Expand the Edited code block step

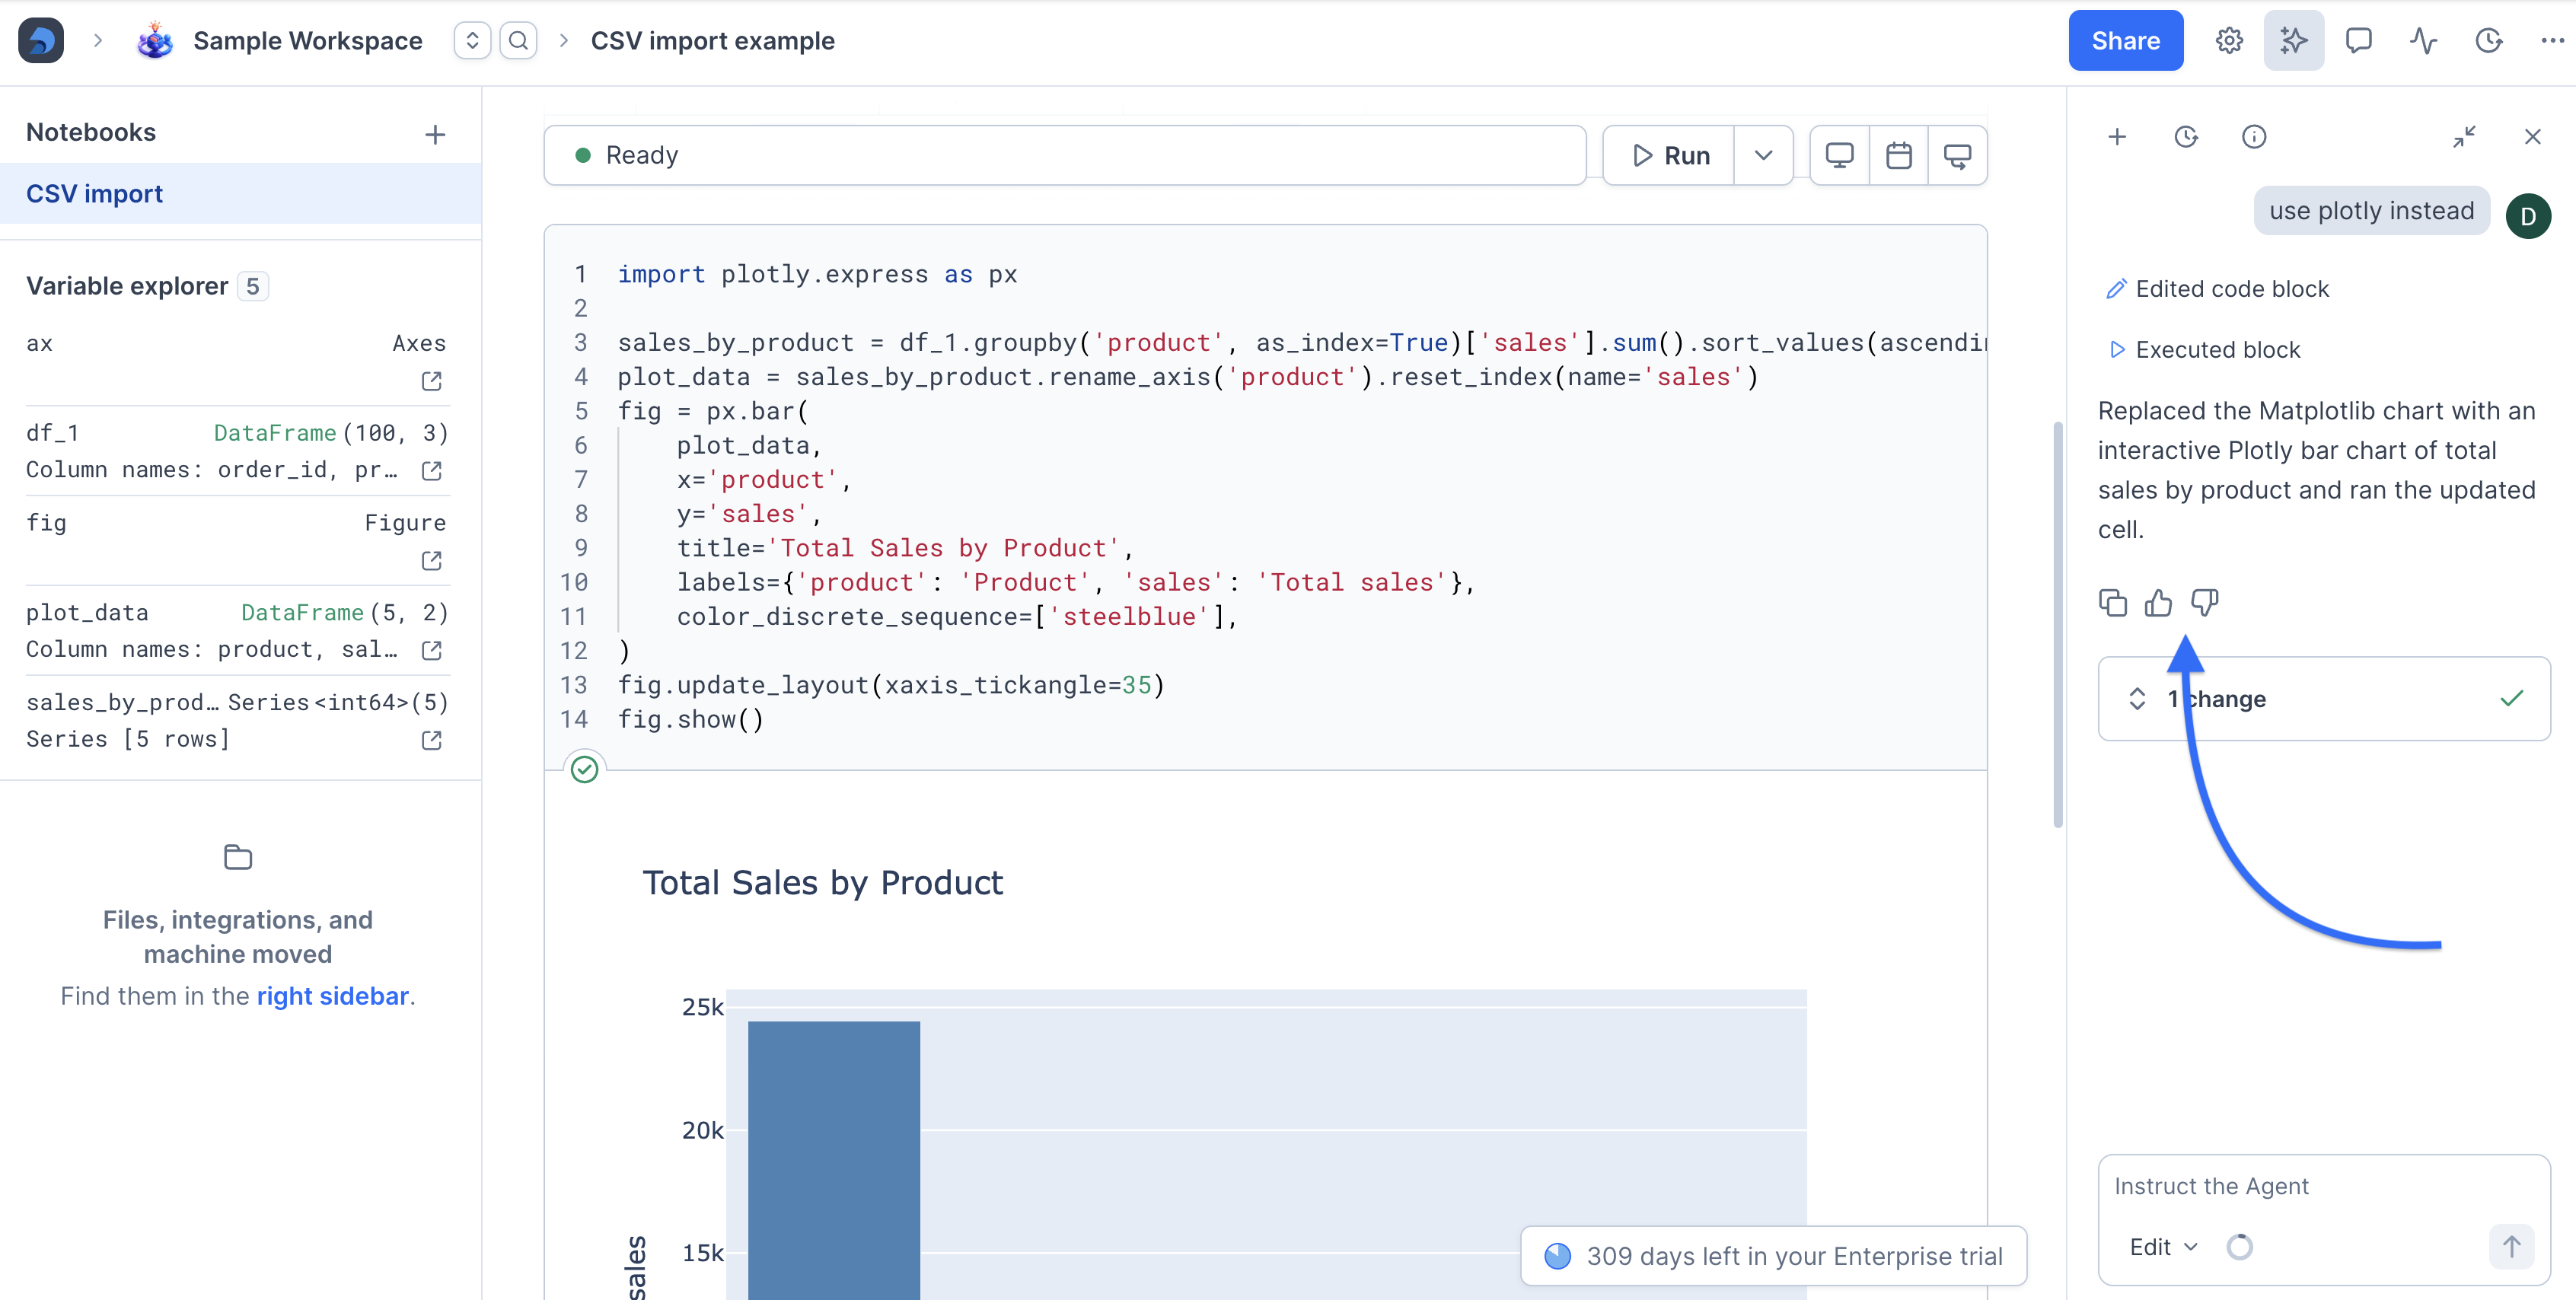2217,289
